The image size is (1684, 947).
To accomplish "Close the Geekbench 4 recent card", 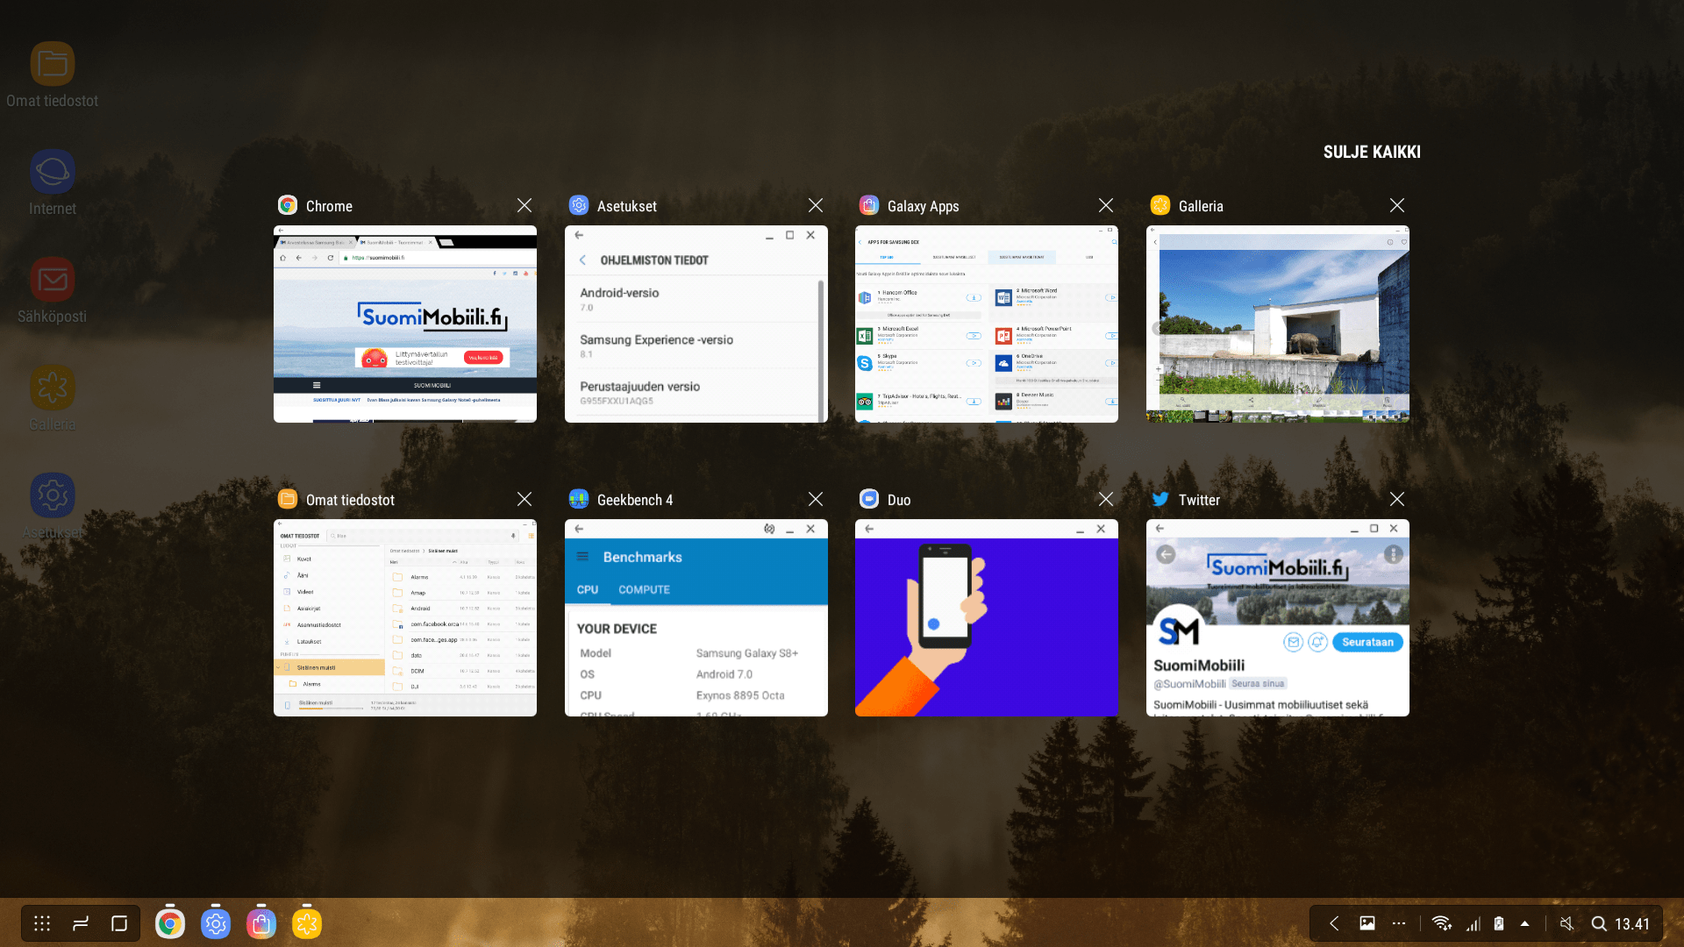I will click(816, 499).
